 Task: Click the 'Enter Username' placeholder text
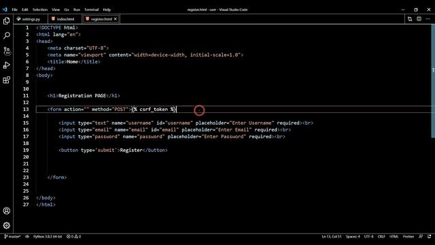click(251, 122)
